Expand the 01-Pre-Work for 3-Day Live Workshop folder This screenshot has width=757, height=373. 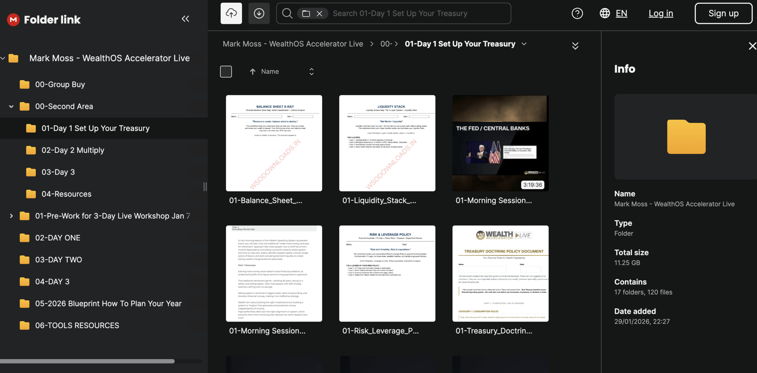click(11, 216)
